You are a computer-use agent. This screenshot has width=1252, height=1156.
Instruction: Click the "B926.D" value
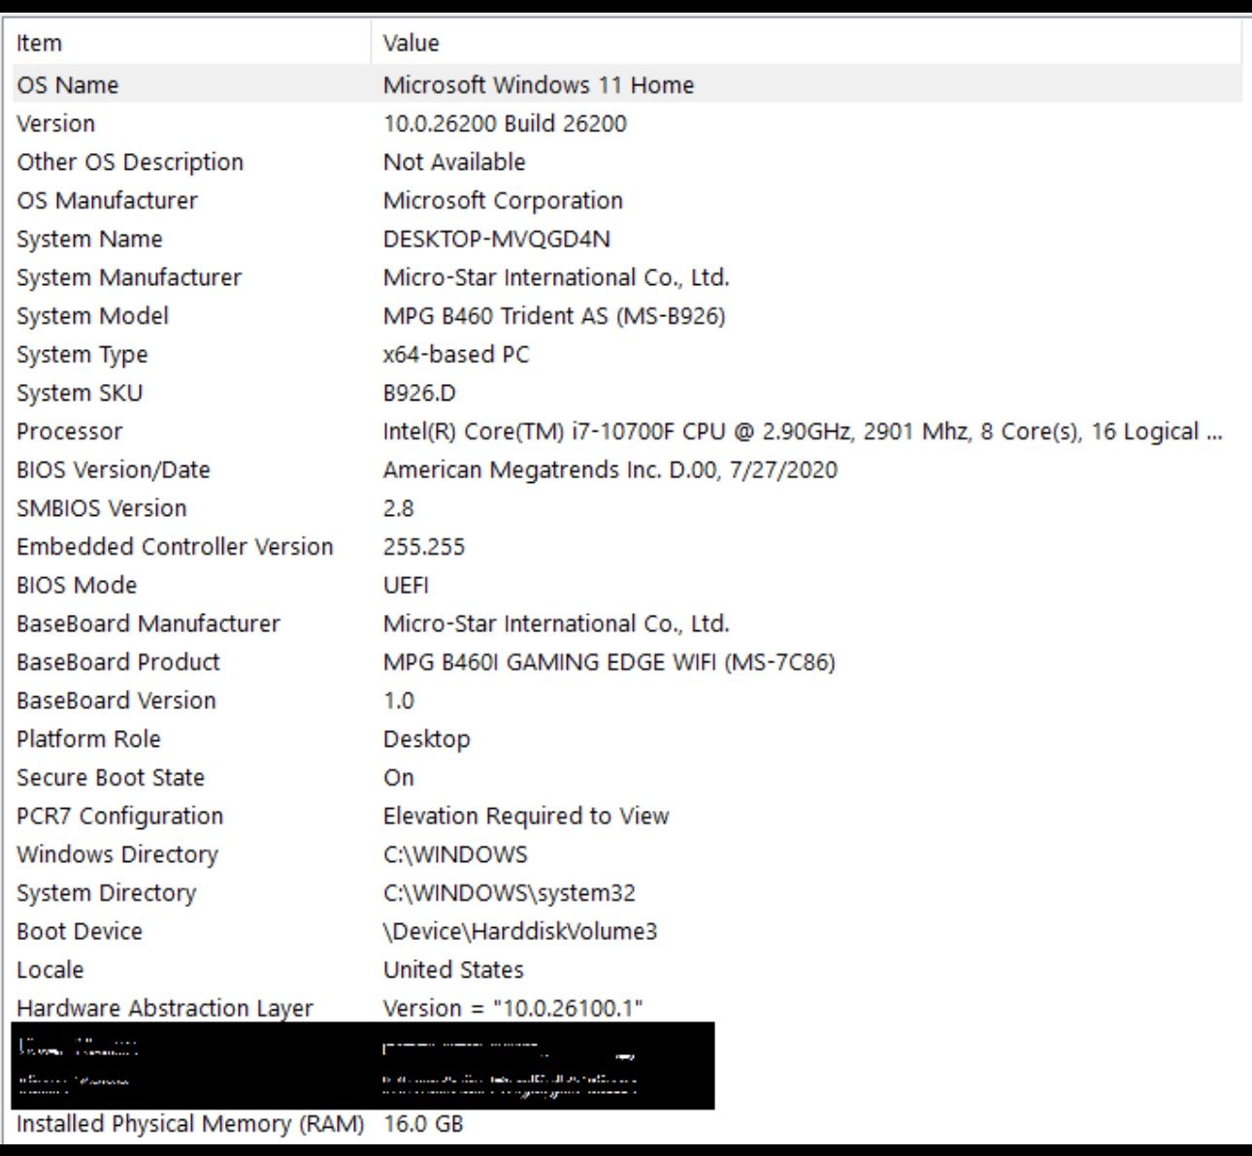419,393
